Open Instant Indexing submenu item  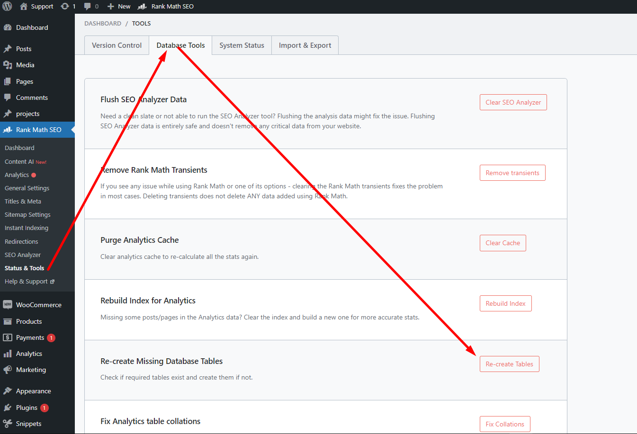tap(27, 228)
